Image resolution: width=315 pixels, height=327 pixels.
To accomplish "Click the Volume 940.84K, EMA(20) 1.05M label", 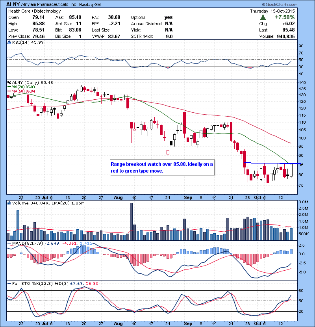I will click(48, 203).
